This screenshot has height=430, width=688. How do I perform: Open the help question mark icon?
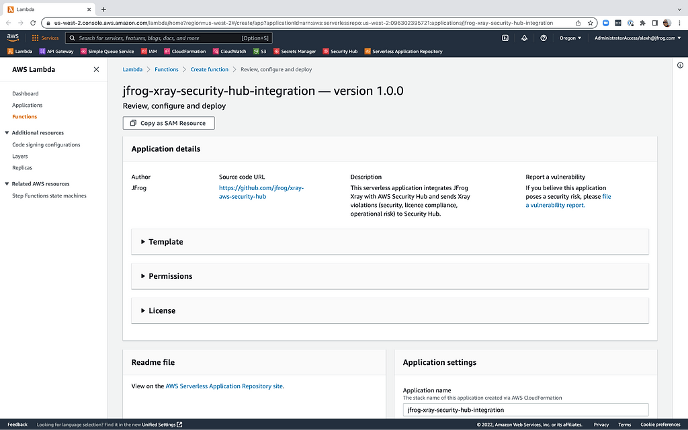coord(544,38)
